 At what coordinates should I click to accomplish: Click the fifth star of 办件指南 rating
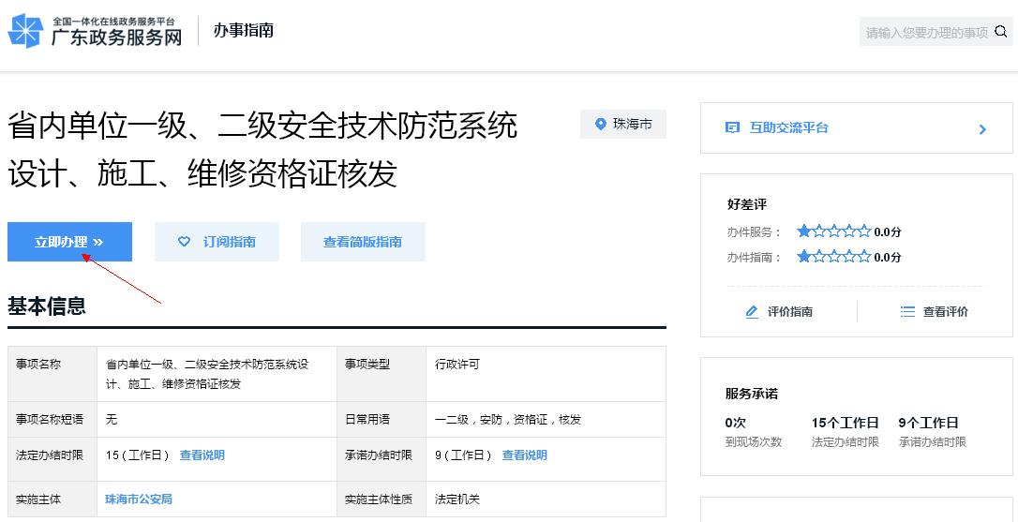click(863, 257)
